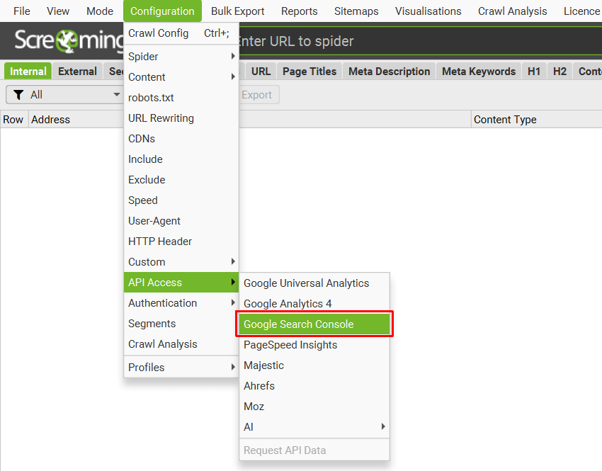The image size is (602, 471).
Task: Expand the AI submenu
Action: pos(249,426)
